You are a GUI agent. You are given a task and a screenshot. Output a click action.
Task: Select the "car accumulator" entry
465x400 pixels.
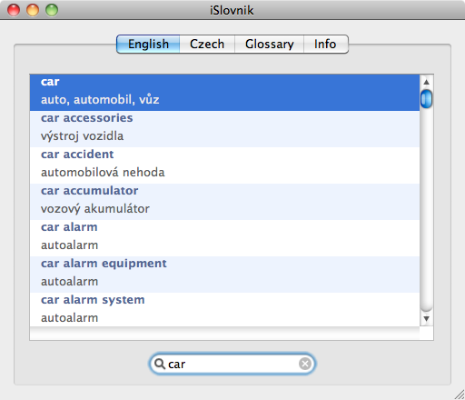[x=224, y=202]
